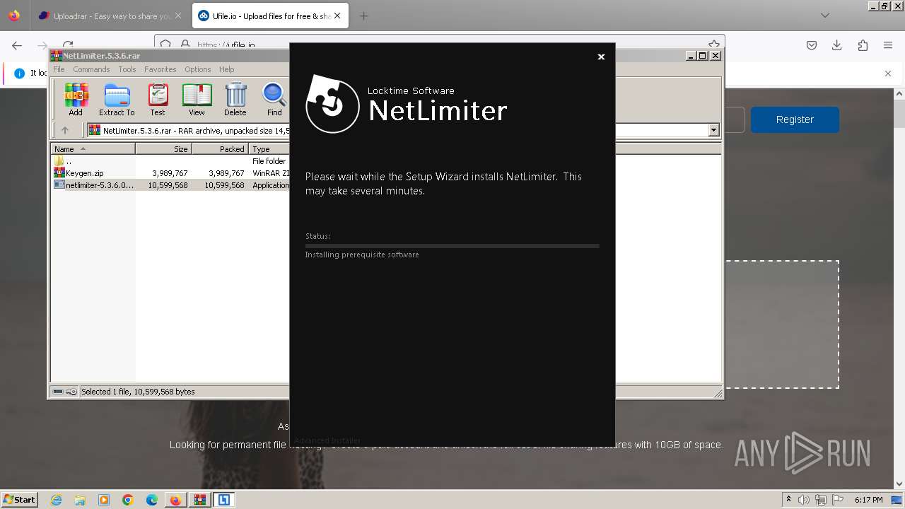Switch to WinRAR taskbar button
This screenshot has width=905, height=509.
point(199,500)
